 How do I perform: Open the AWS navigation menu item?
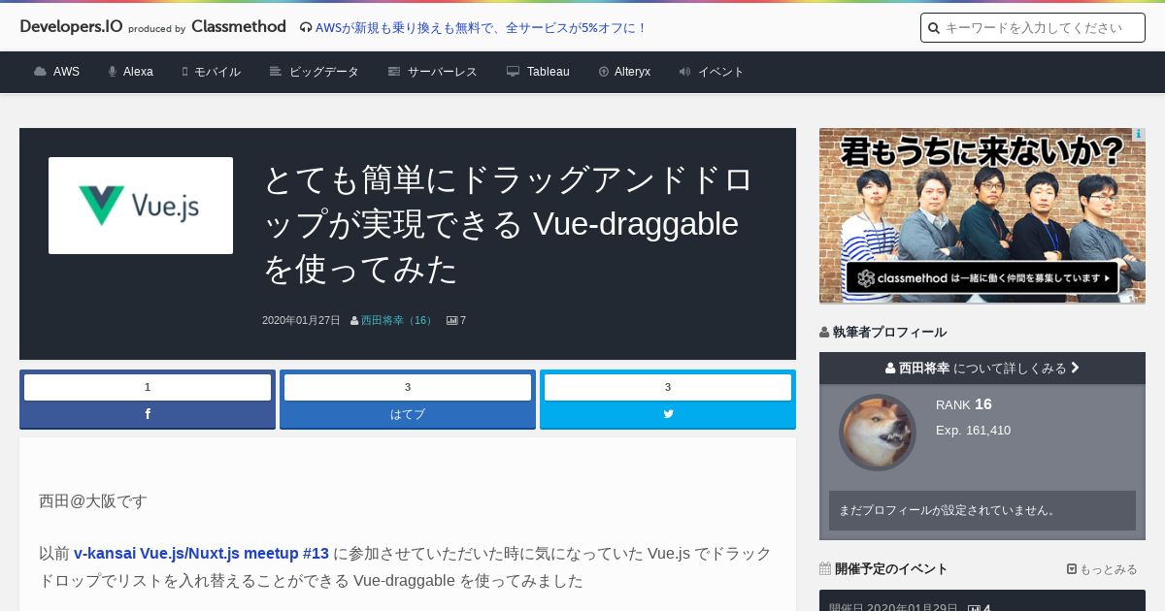pyautogui.click(x=66, y=72)
